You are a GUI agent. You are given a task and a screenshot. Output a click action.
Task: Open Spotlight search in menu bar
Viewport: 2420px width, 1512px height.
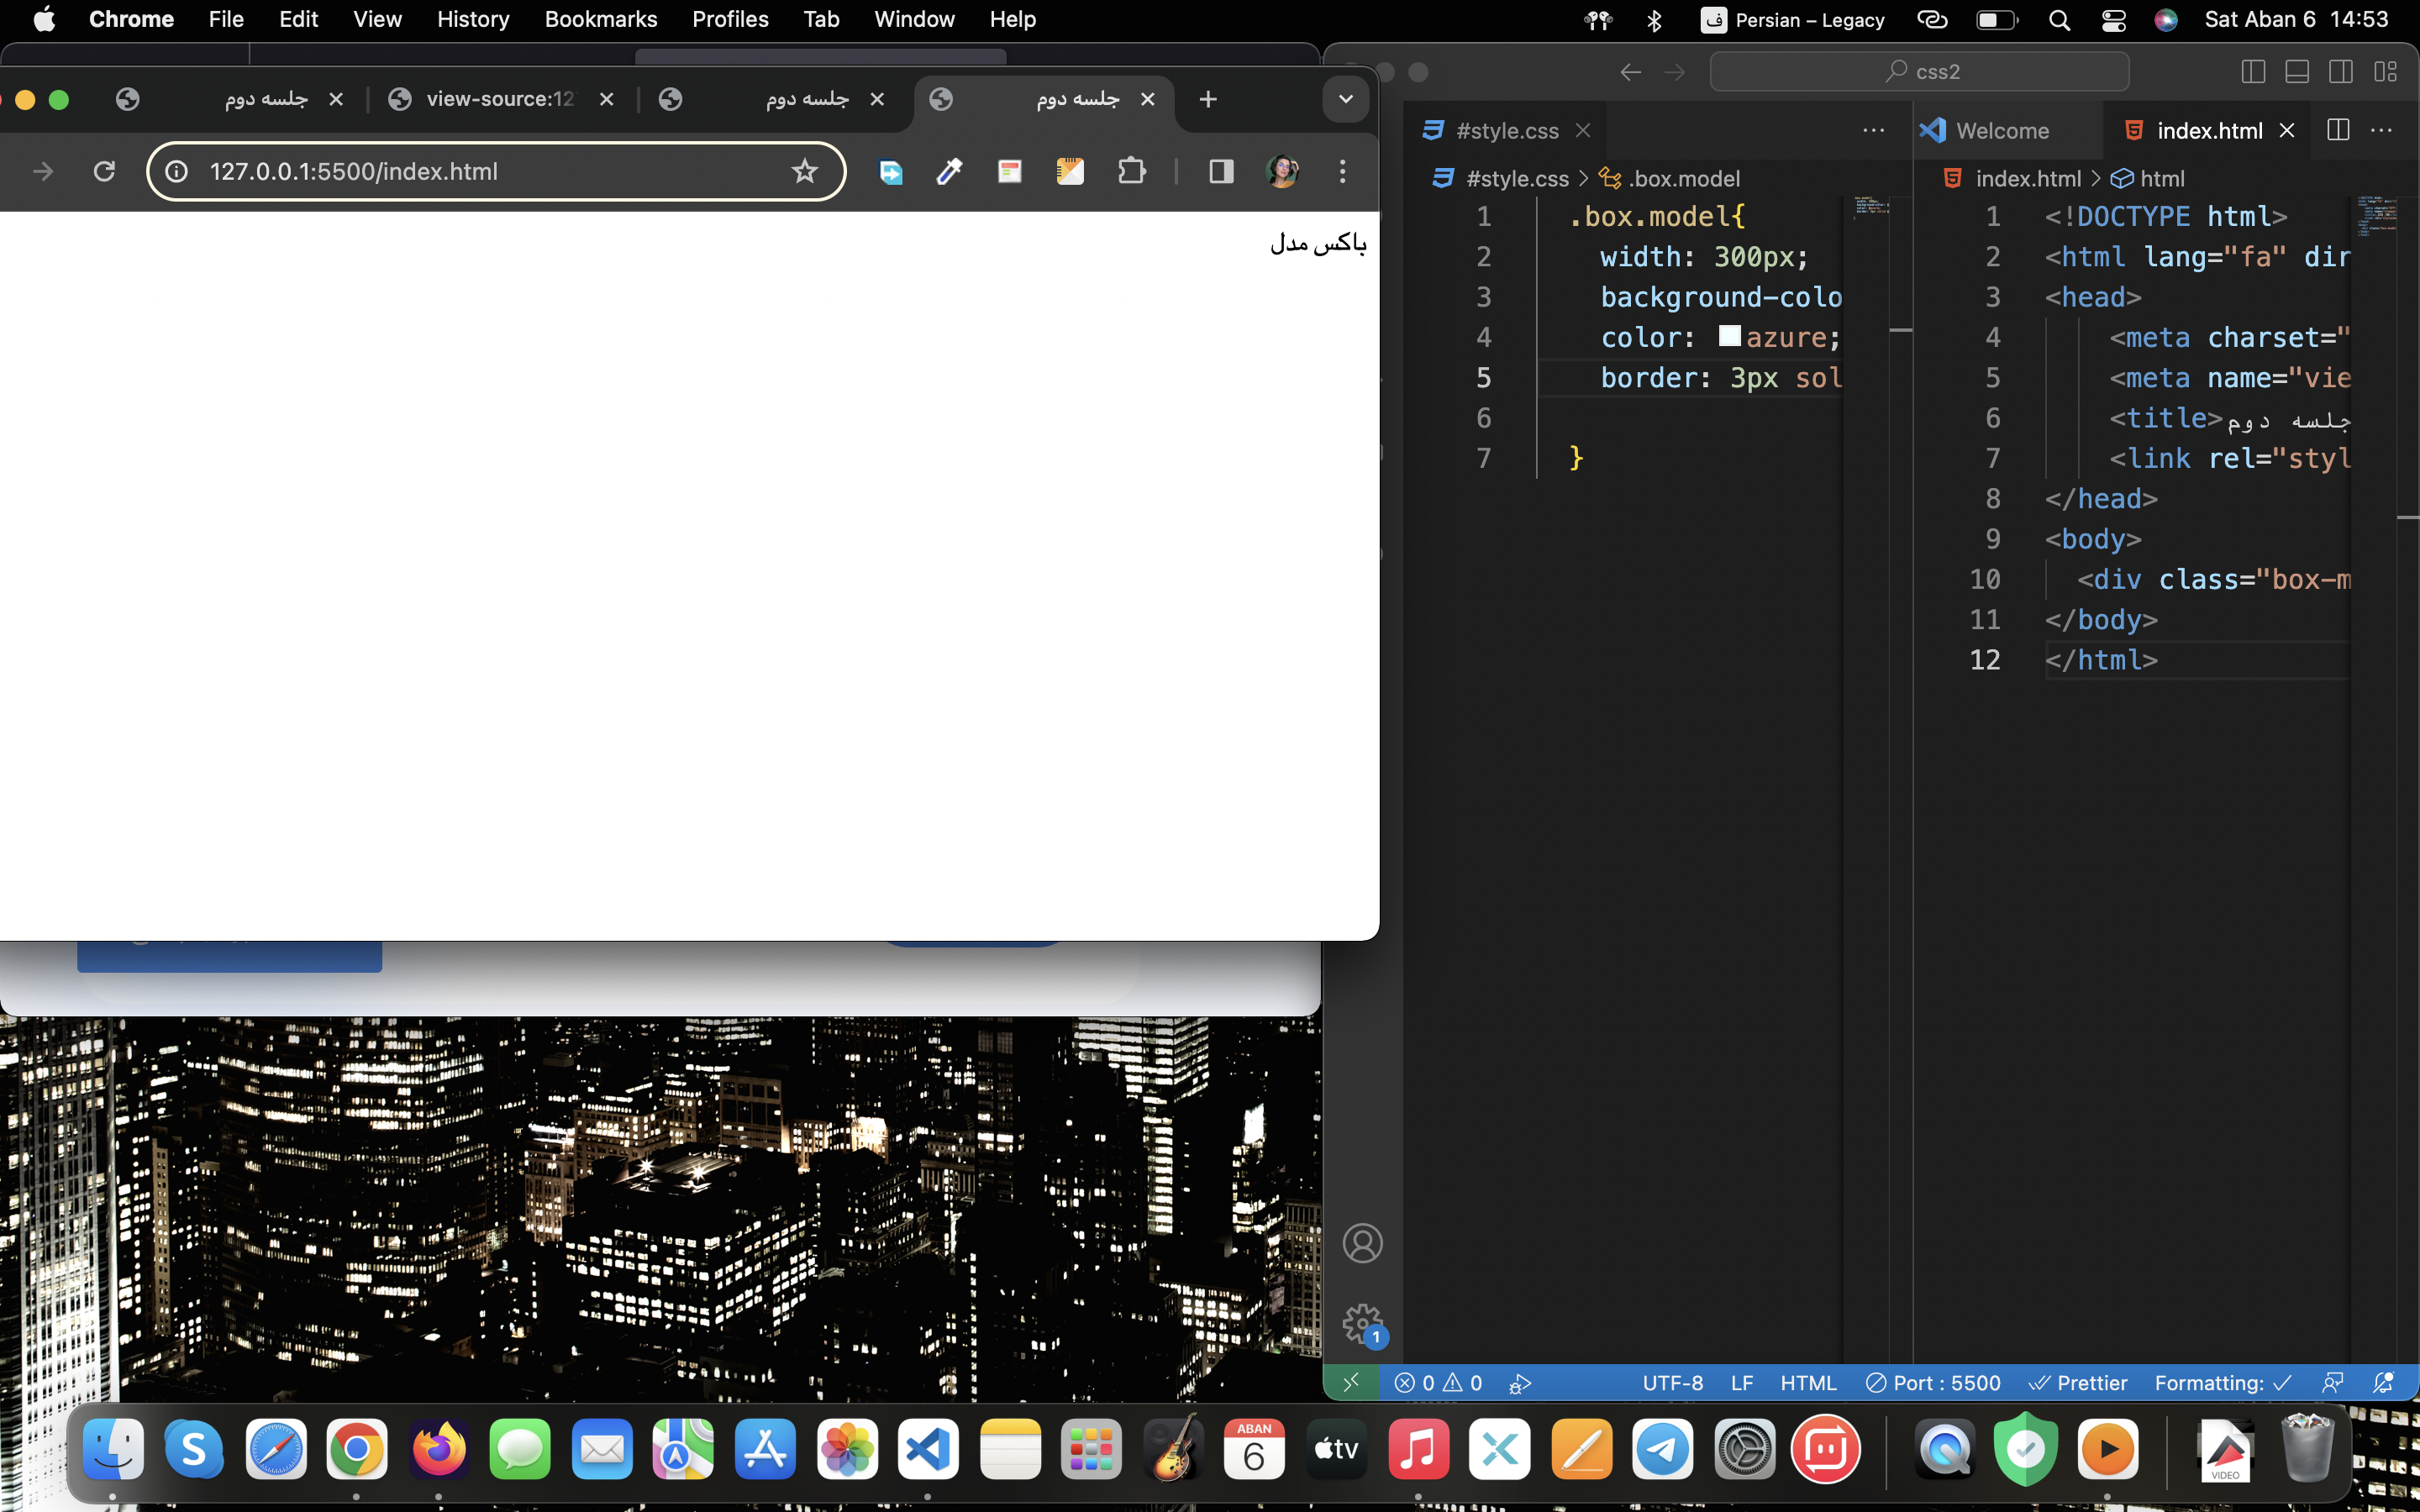coord(2059,20)
